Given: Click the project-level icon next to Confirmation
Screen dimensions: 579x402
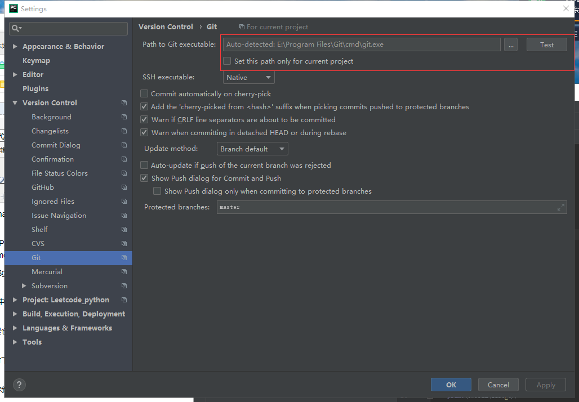Looking at the screenshot, I should 124,159.
